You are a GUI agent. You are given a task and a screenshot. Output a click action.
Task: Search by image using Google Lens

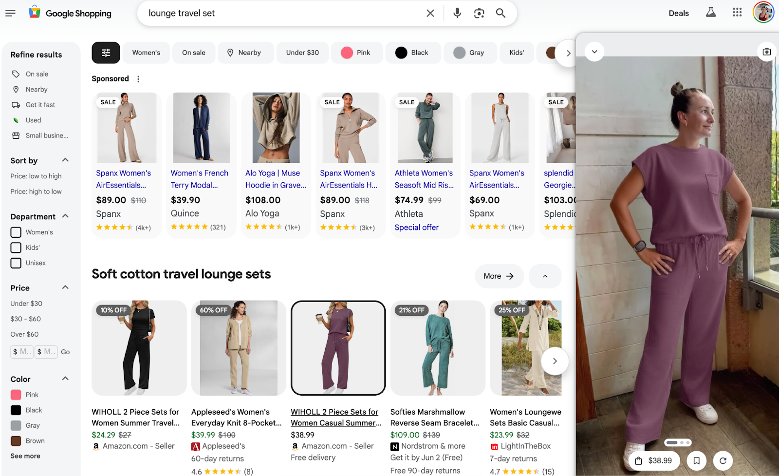coord(479,13)
